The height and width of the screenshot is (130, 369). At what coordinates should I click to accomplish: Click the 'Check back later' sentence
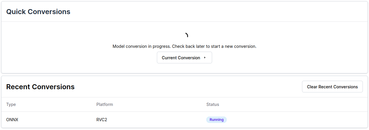pyautogui.click(x=214, y=46)
